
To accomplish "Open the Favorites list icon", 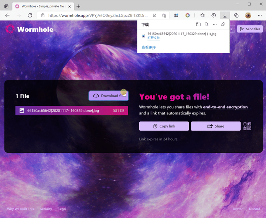I will 202,15.
